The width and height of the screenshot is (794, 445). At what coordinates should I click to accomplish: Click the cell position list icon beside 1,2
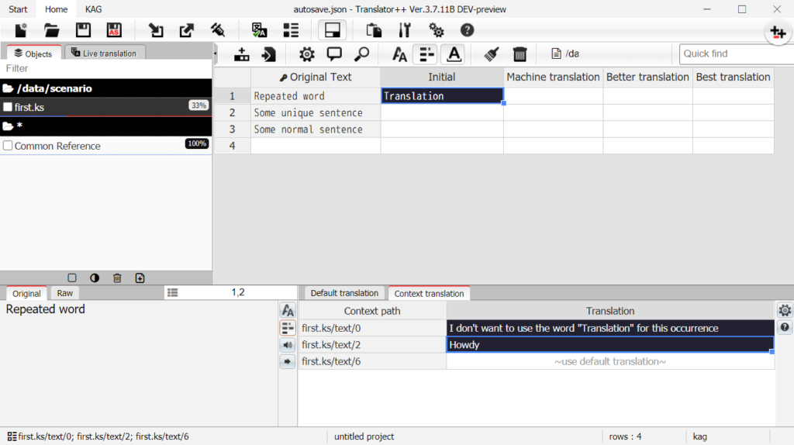coord(173,292)
